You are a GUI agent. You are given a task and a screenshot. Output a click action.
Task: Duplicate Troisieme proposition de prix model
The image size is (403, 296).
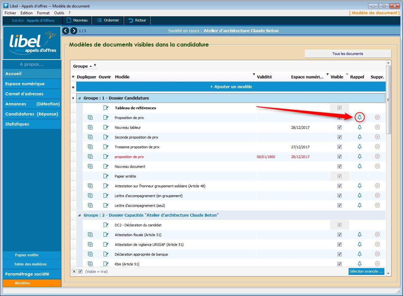pos(90,147)
